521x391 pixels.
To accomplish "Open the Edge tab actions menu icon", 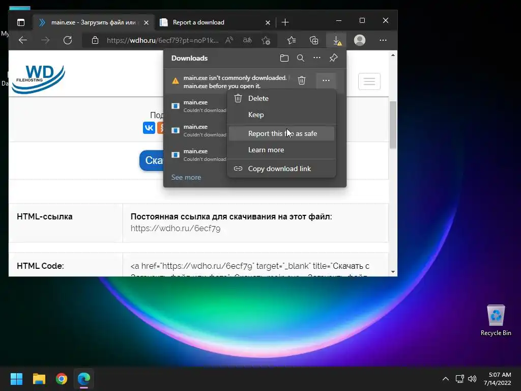I will [20, 22].
